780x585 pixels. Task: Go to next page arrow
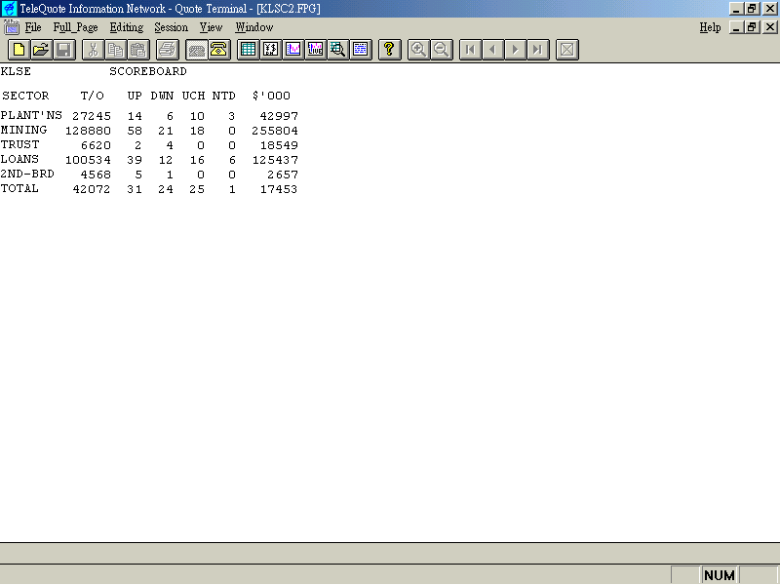[516, 50]
